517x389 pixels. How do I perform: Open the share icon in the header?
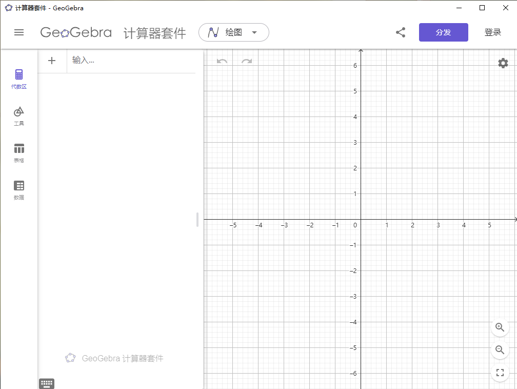pos(401,32)
